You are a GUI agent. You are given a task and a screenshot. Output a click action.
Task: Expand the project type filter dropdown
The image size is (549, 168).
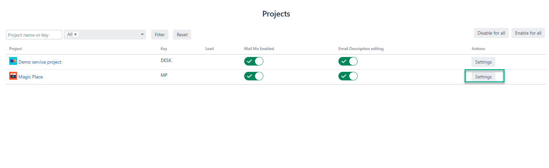point(142,34)
